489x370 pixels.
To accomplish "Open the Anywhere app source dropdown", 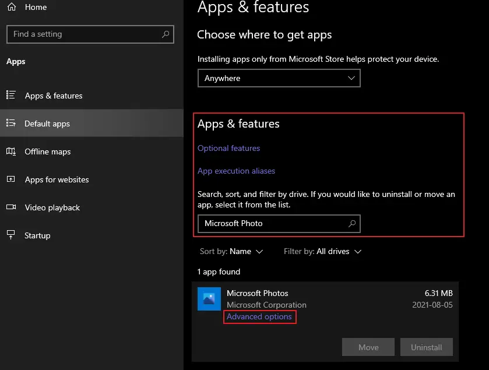I will (x=279, y=78).
